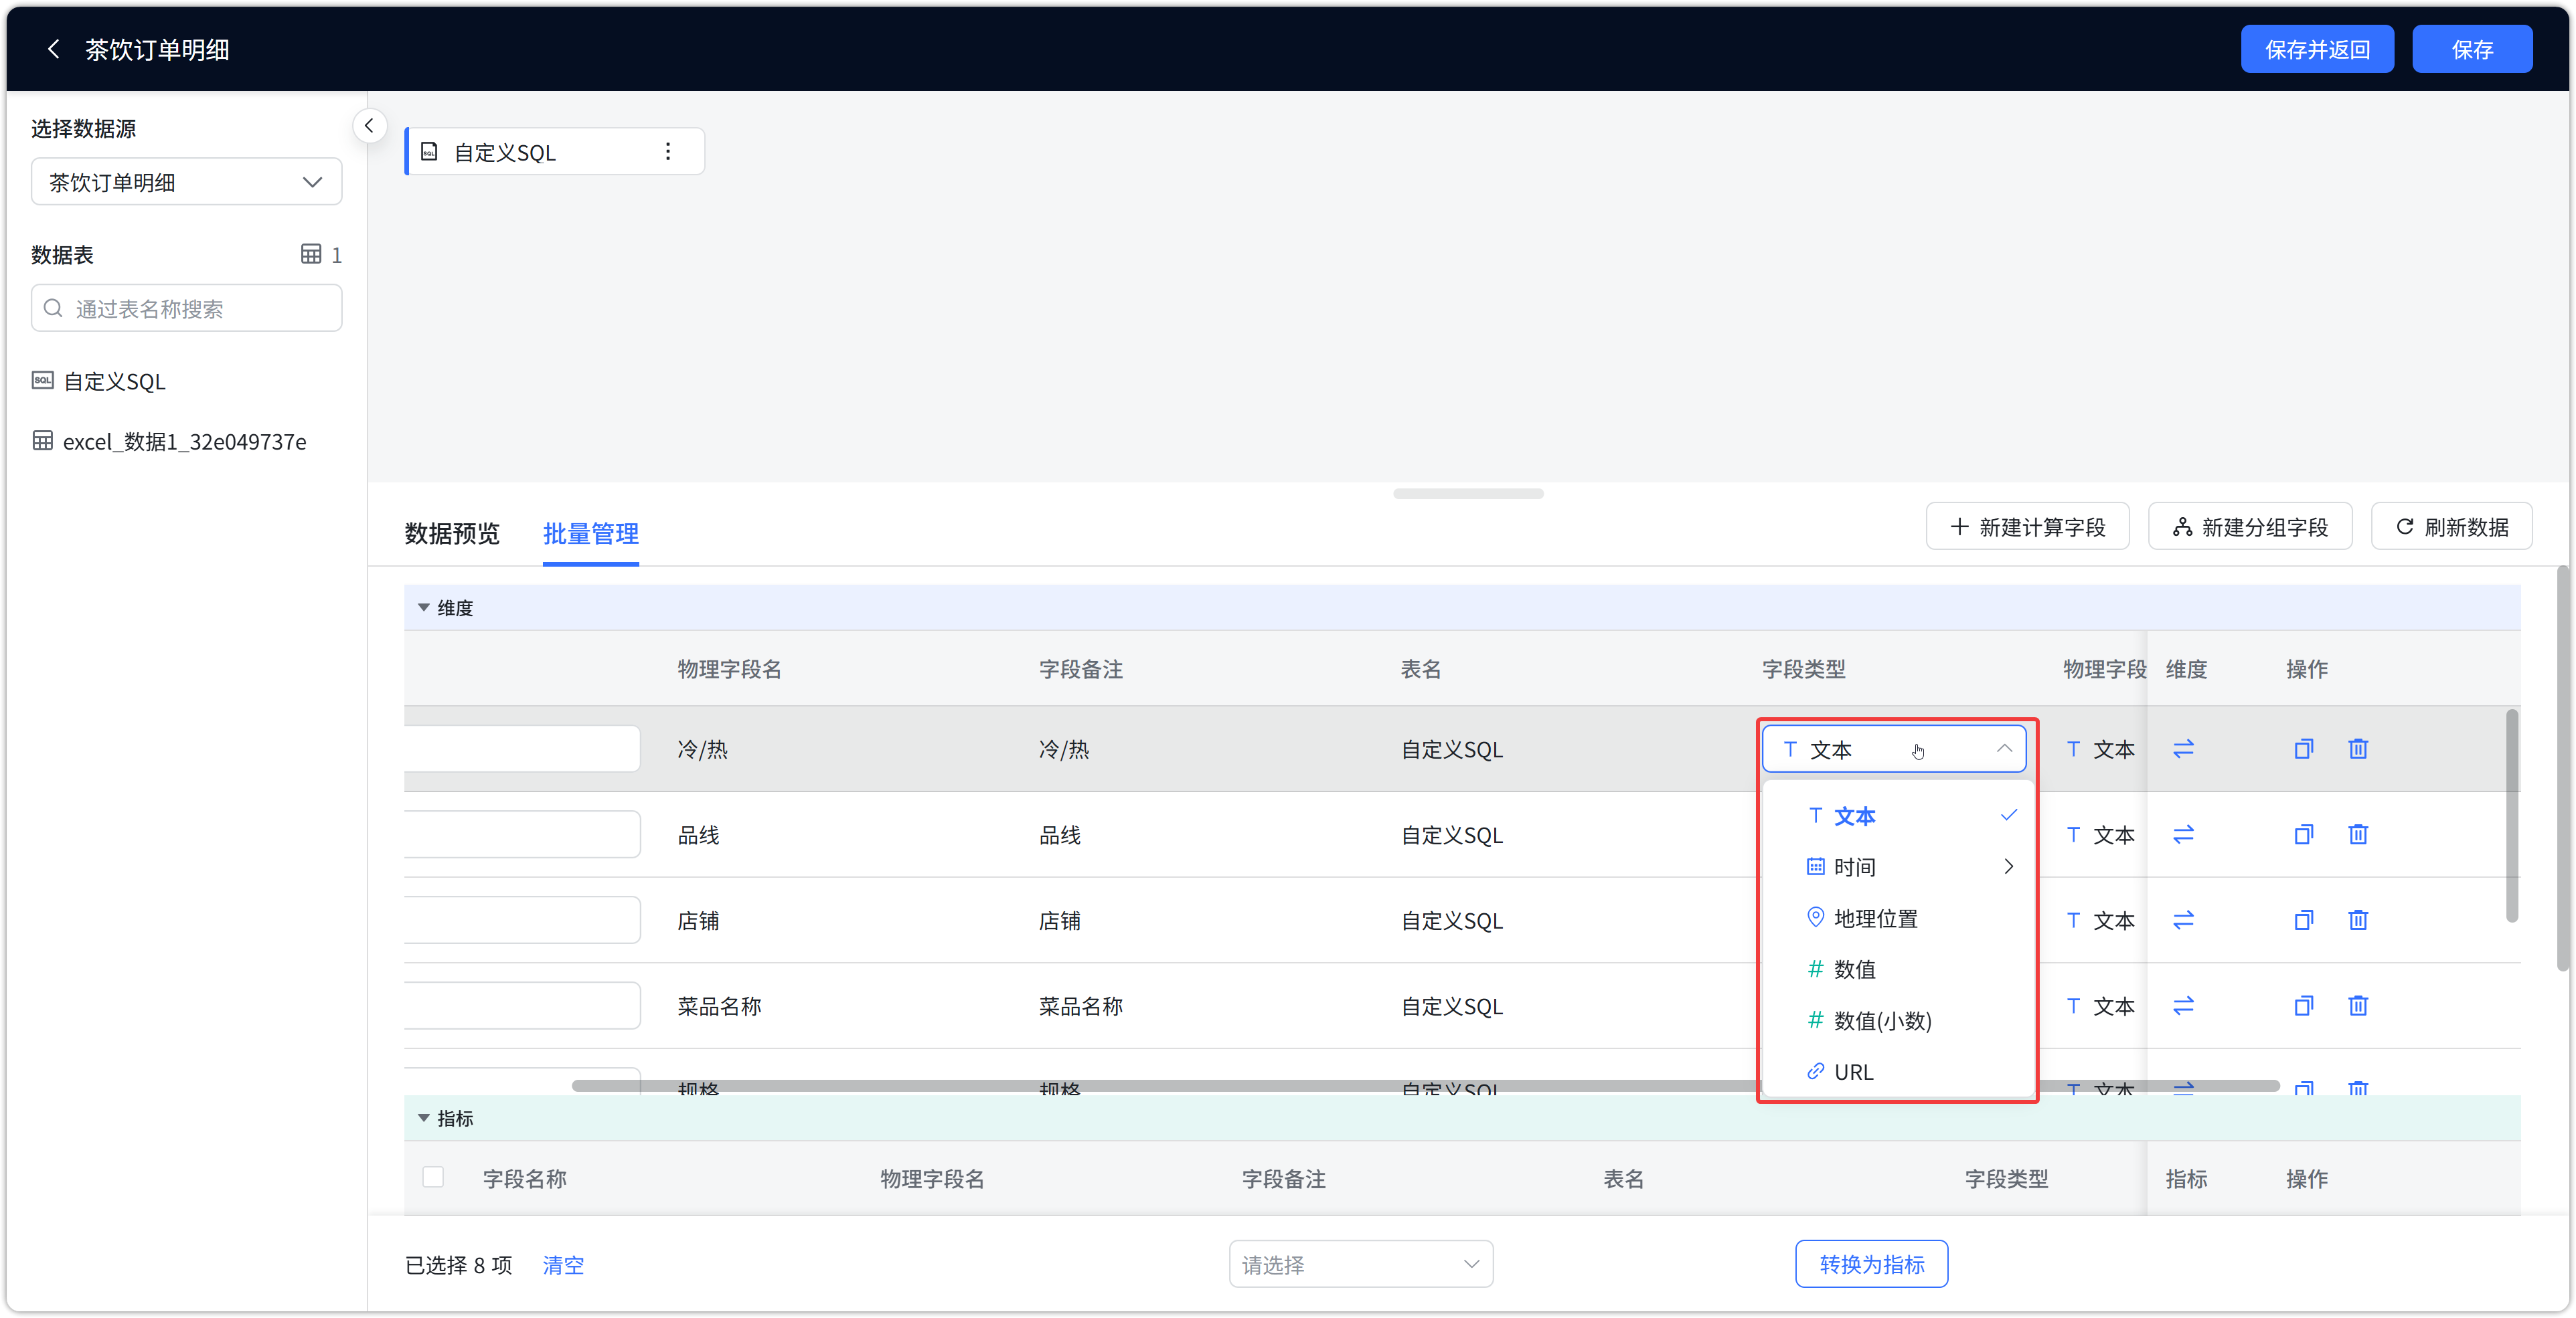Image resolution: width=2576 pixels, height=1318 pixels.
Task: Click the 清空 link
Action: coord(563,1264)
